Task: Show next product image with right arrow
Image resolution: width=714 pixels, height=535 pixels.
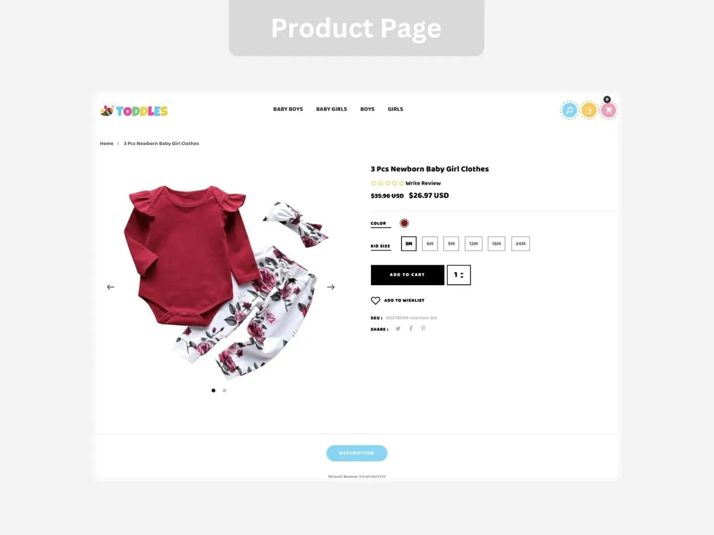Action: click(331, 287)
